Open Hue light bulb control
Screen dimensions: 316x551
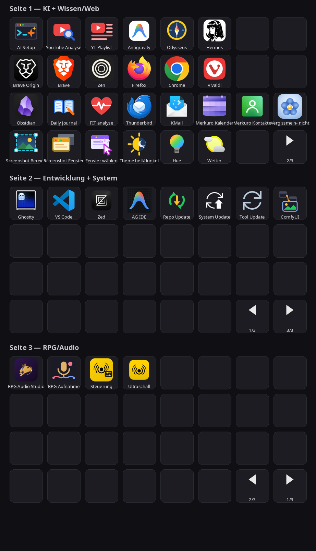tap(177, 147)
